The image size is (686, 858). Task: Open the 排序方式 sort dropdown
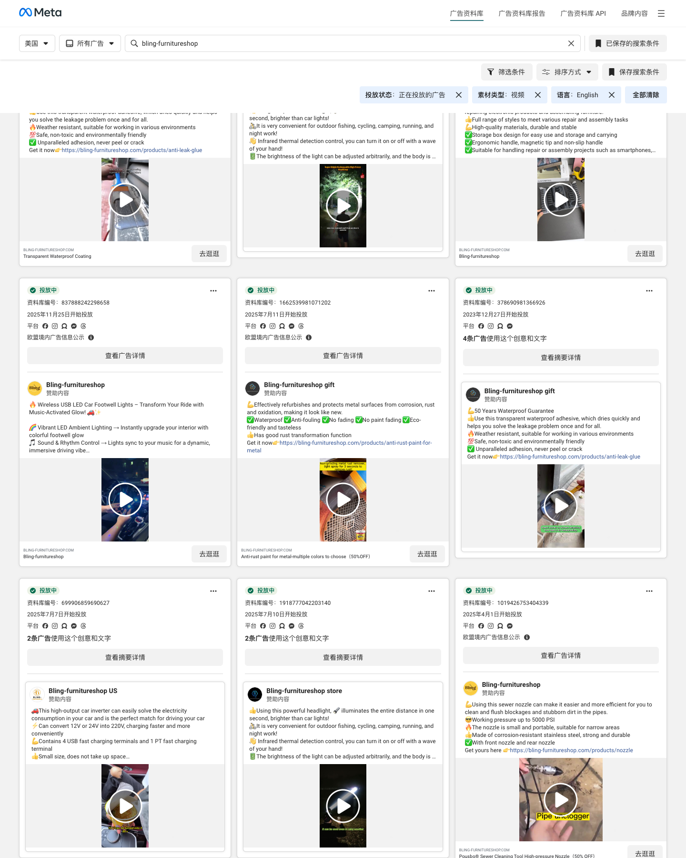567,72
